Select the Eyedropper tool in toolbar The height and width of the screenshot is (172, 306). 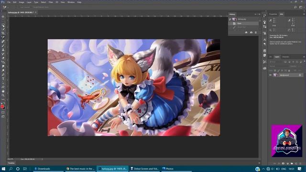(x=3, y=37)
